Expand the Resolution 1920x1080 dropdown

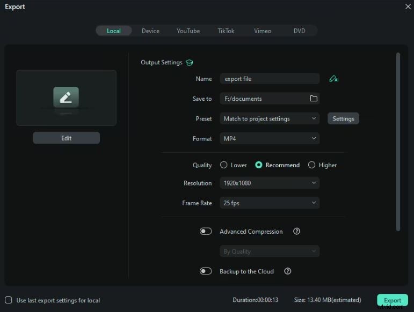[x=270, y=183]
